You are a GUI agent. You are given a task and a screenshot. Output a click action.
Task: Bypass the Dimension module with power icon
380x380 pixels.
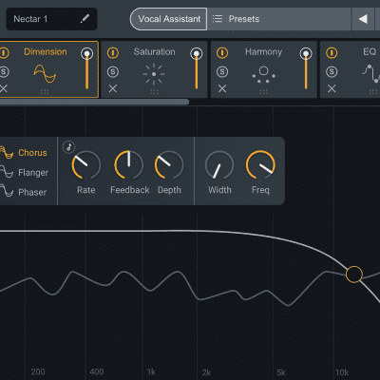pos(4,52)
